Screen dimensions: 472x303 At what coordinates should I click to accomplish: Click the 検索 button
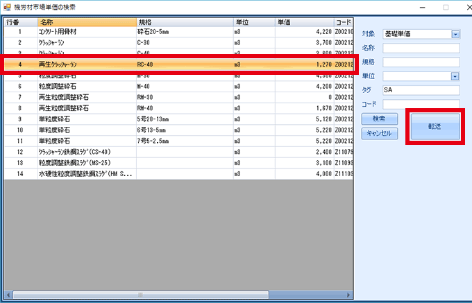(x=379, y=119)
